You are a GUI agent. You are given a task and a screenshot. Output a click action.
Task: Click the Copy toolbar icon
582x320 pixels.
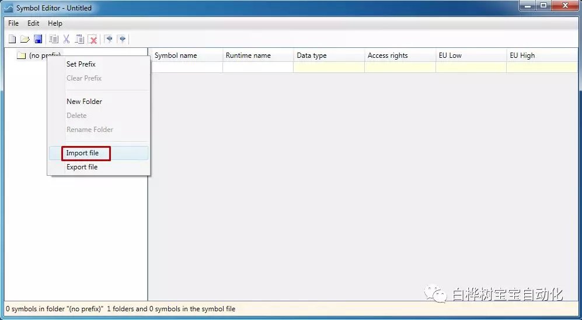[54, 39]
